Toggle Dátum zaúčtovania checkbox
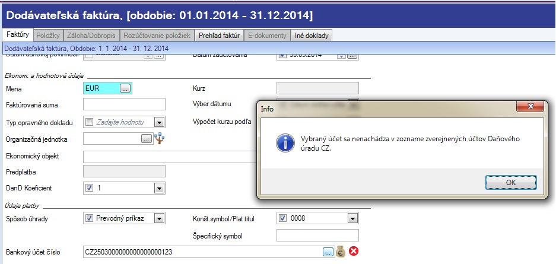 (282, 56)
